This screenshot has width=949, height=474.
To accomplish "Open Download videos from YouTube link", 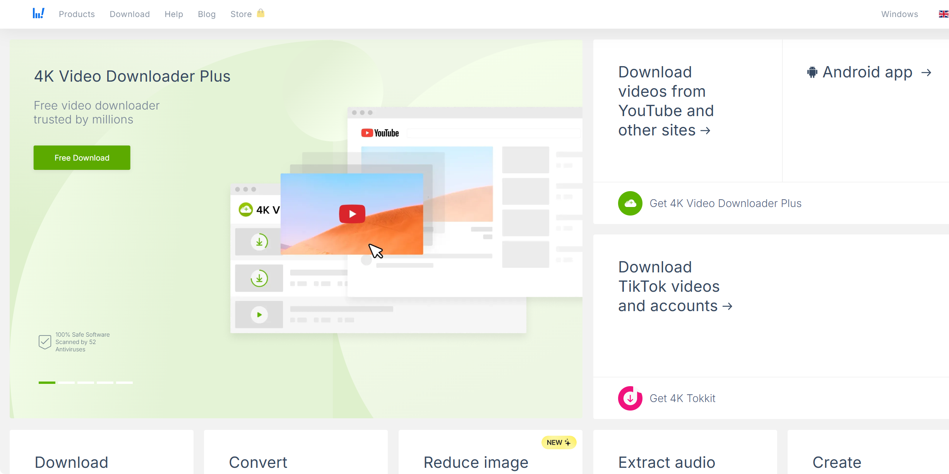I will (666, 101).
